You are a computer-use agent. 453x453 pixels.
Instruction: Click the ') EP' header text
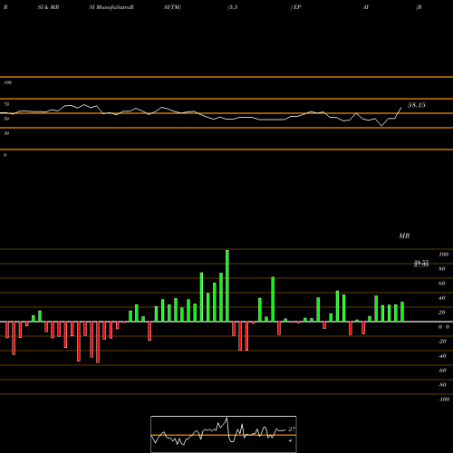coord(296,7)
